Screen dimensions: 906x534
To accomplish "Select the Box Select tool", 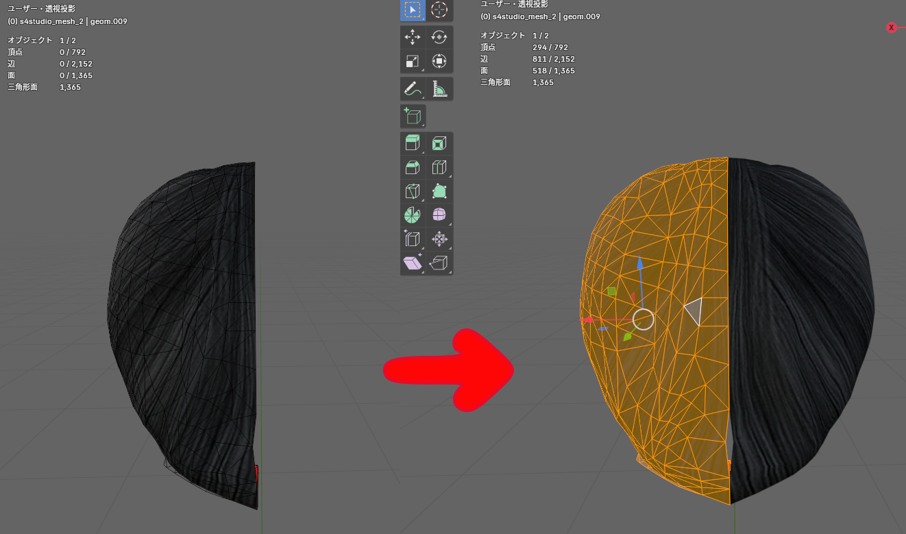I will [x=413, y=10].
